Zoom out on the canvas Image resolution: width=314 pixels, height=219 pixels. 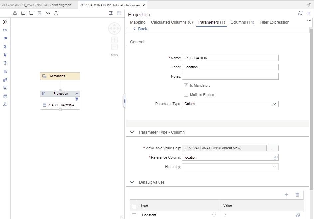point(114,47)
